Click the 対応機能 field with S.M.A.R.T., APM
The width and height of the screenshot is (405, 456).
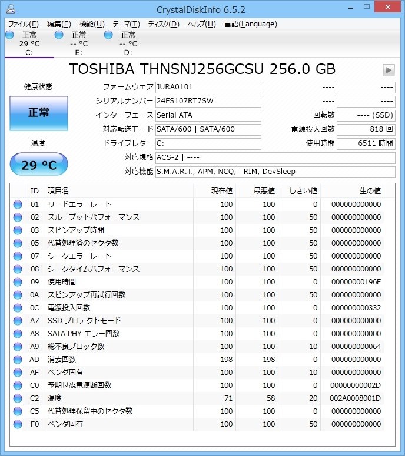pyautogui.click(x=275, y=172)
